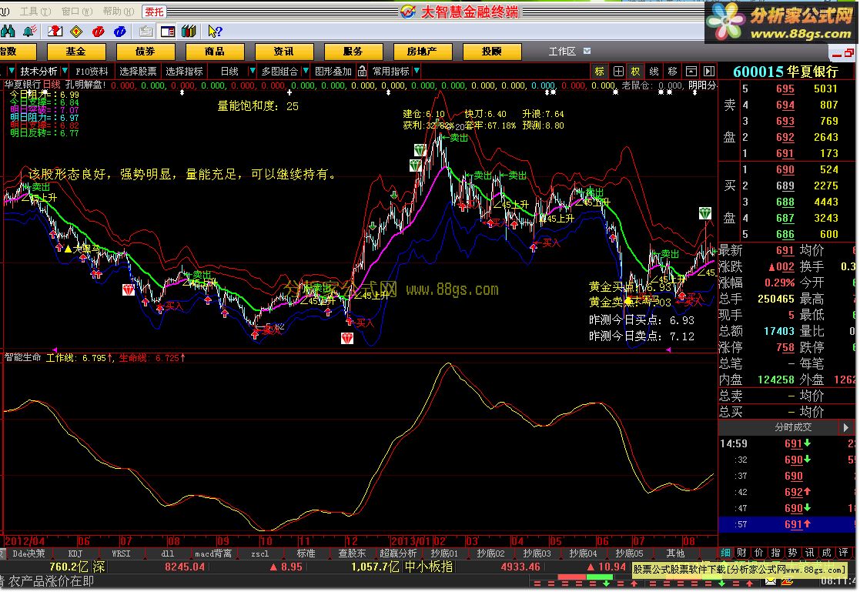860x592 pixels.
Task: Open dropdown arrow next to 日线
Action: pos(253,71)
